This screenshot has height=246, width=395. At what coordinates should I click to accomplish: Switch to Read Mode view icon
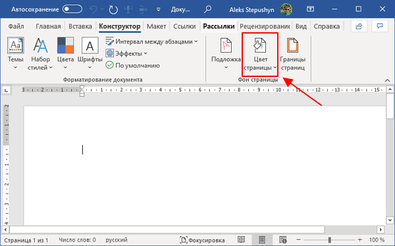pos(241,239)
